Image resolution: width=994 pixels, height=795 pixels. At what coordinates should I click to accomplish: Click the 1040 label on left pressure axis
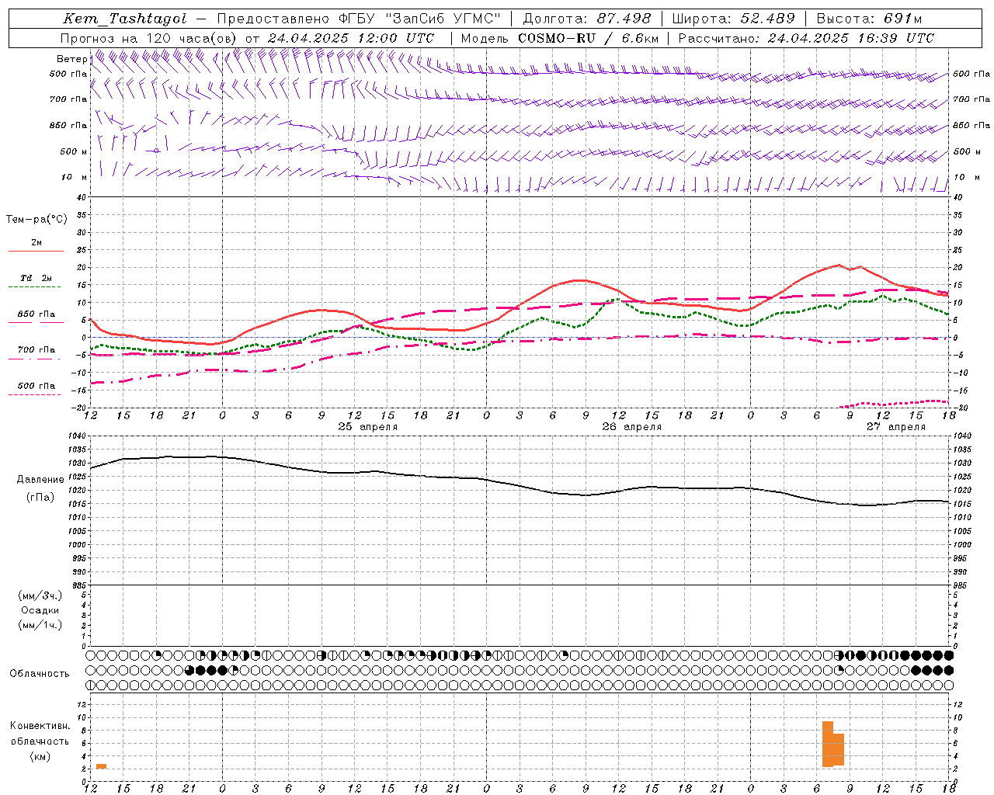point(77,436)
